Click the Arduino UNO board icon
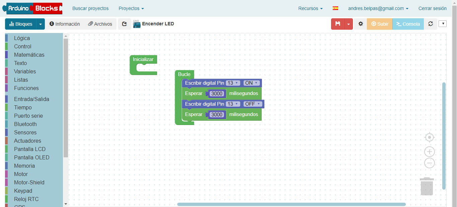This screenshot has height=207, width=457. pyautogui.click(x=137, y=24)
